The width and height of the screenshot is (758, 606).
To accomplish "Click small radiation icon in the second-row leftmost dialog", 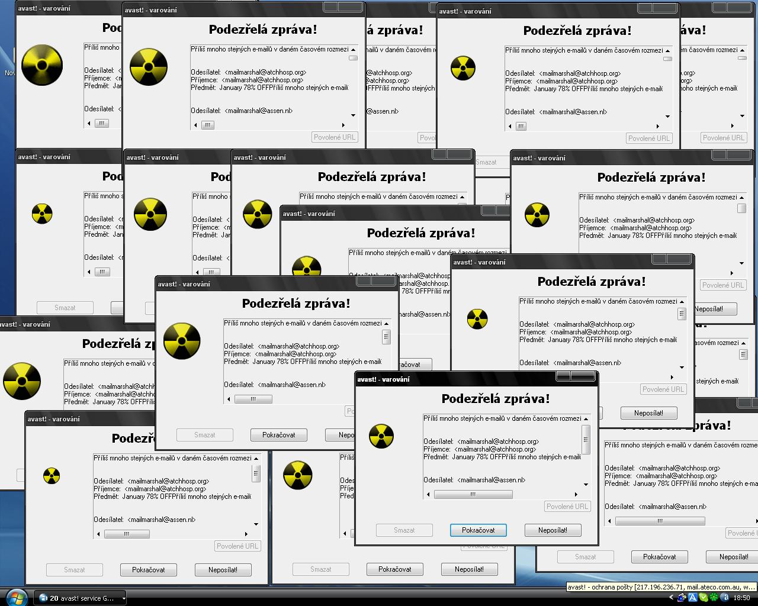I will tap(42, 214).
